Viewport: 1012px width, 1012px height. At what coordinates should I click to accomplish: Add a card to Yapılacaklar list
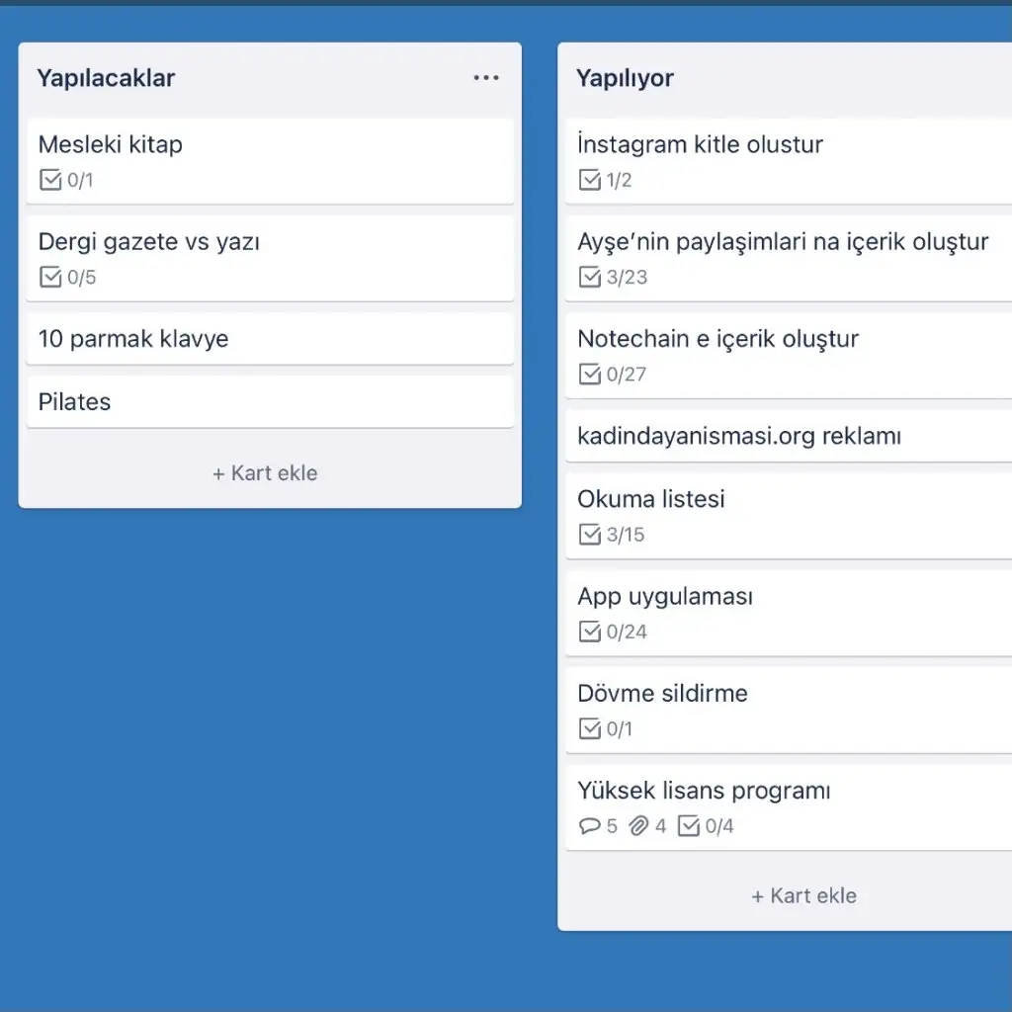pos(265,473)
